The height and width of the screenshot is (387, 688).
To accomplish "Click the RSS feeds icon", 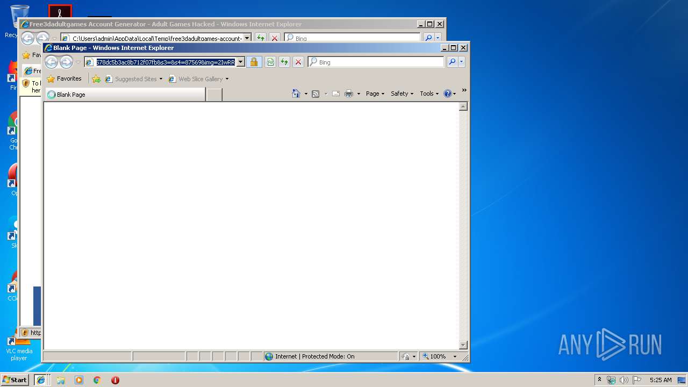I will 316,94.
